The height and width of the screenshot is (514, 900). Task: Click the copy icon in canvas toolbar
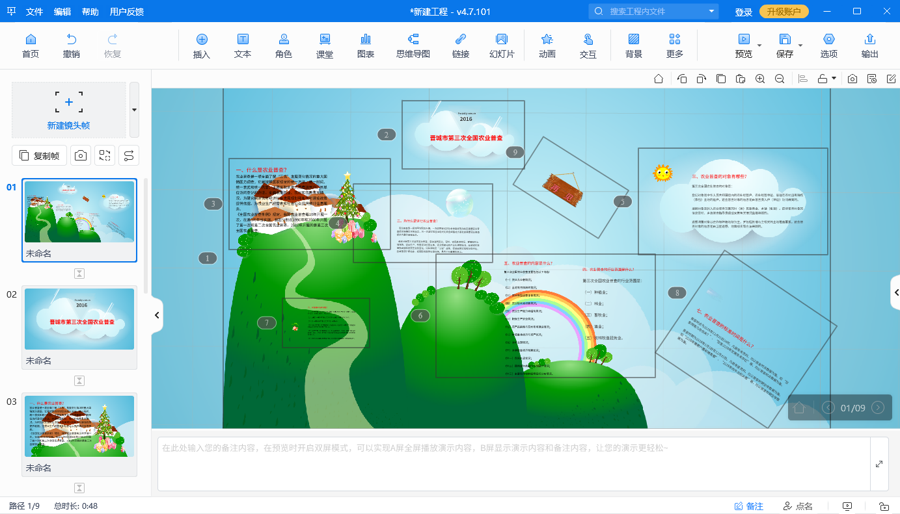point(721,79)
